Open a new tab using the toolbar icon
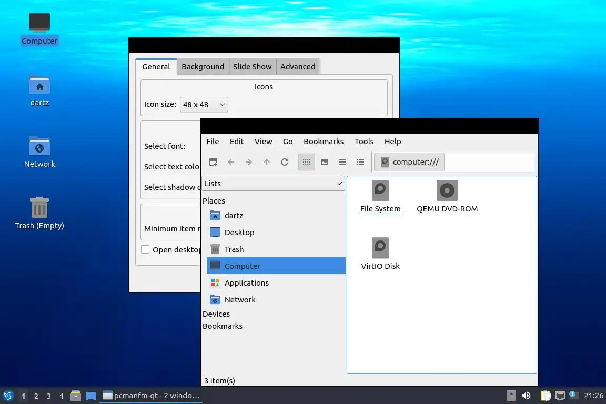 (213, 162)
